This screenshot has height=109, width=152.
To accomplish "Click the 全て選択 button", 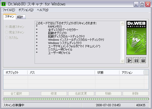I will [x=16, y=94].
